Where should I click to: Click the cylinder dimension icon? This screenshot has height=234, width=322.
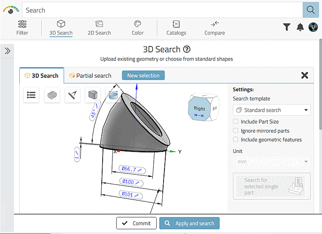tap(113, 95)
